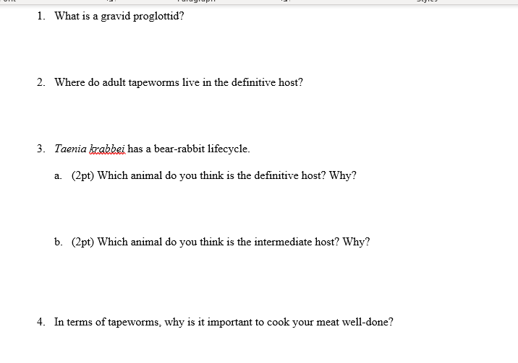Click the misspelled word "krabbei" underlined in red

click(x=107, y=149)
